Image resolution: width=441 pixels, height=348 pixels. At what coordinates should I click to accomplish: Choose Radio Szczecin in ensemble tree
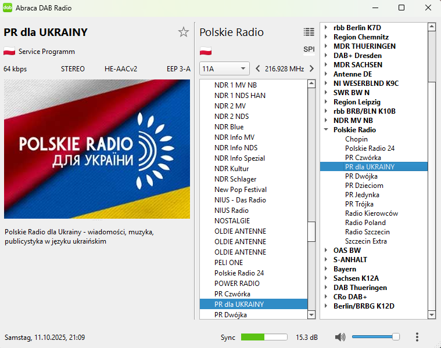point(368,232)
